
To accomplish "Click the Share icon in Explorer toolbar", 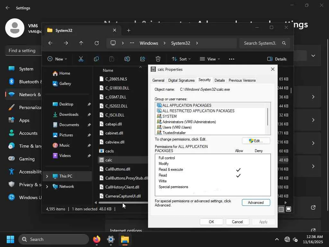I will pos(143,59).
